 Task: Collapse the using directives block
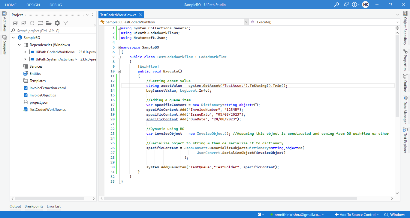pos(119,28)
